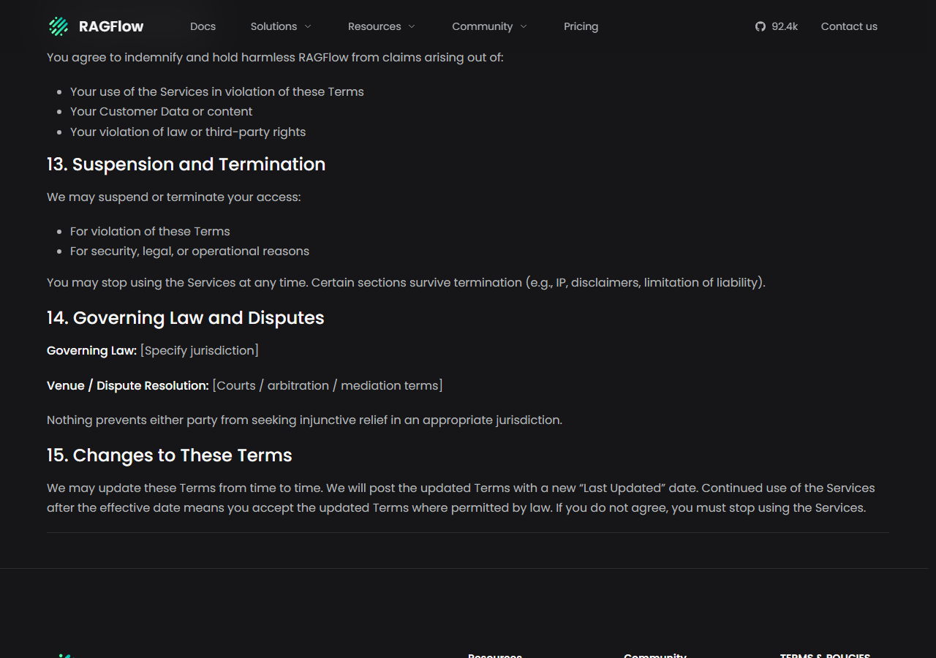Viewport: 936px width, 658px height.
Task: Click the 'Nothing prevents either party' sentence
Action: 304,420
